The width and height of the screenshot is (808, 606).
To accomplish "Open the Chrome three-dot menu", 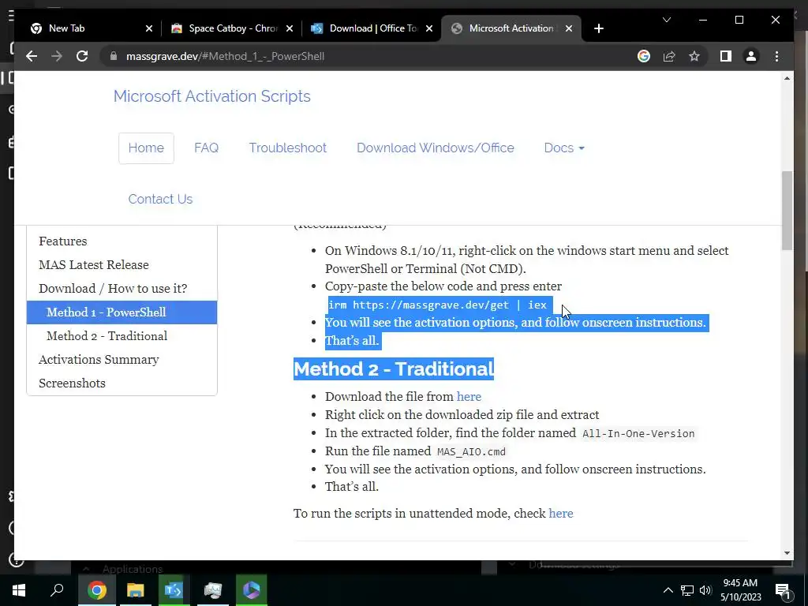I will (776, 56).
